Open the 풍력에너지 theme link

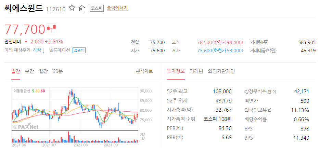[117, 8]
